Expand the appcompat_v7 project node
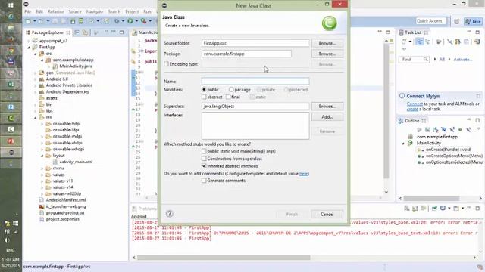The height and width of the screenshot is (272, 485). [29, 41]
